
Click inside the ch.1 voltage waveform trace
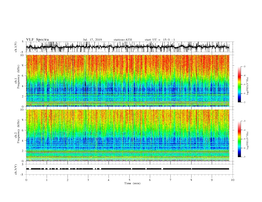[x=127, y=47]
